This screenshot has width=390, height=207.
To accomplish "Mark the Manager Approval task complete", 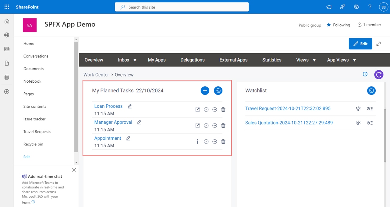I will [206, 125].
